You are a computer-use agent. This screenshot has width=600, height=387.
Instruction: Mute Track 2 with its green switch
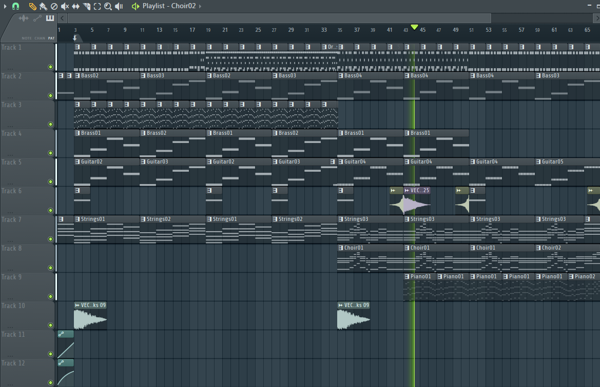click(x=50, y=95)
